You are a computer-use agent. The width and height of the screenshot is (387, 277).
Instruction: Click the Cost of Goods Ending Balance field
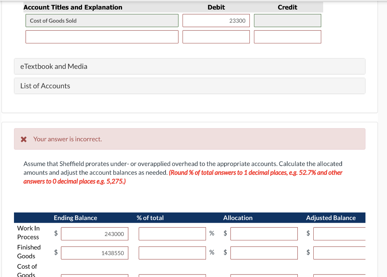click(x=94, y=276)
